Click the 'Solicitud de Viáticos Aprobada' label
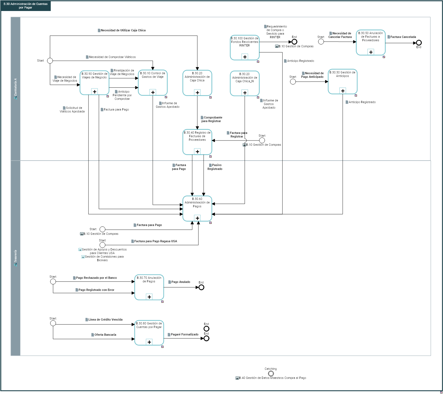This screenshot has height=394, width=443. pos(72,110)
